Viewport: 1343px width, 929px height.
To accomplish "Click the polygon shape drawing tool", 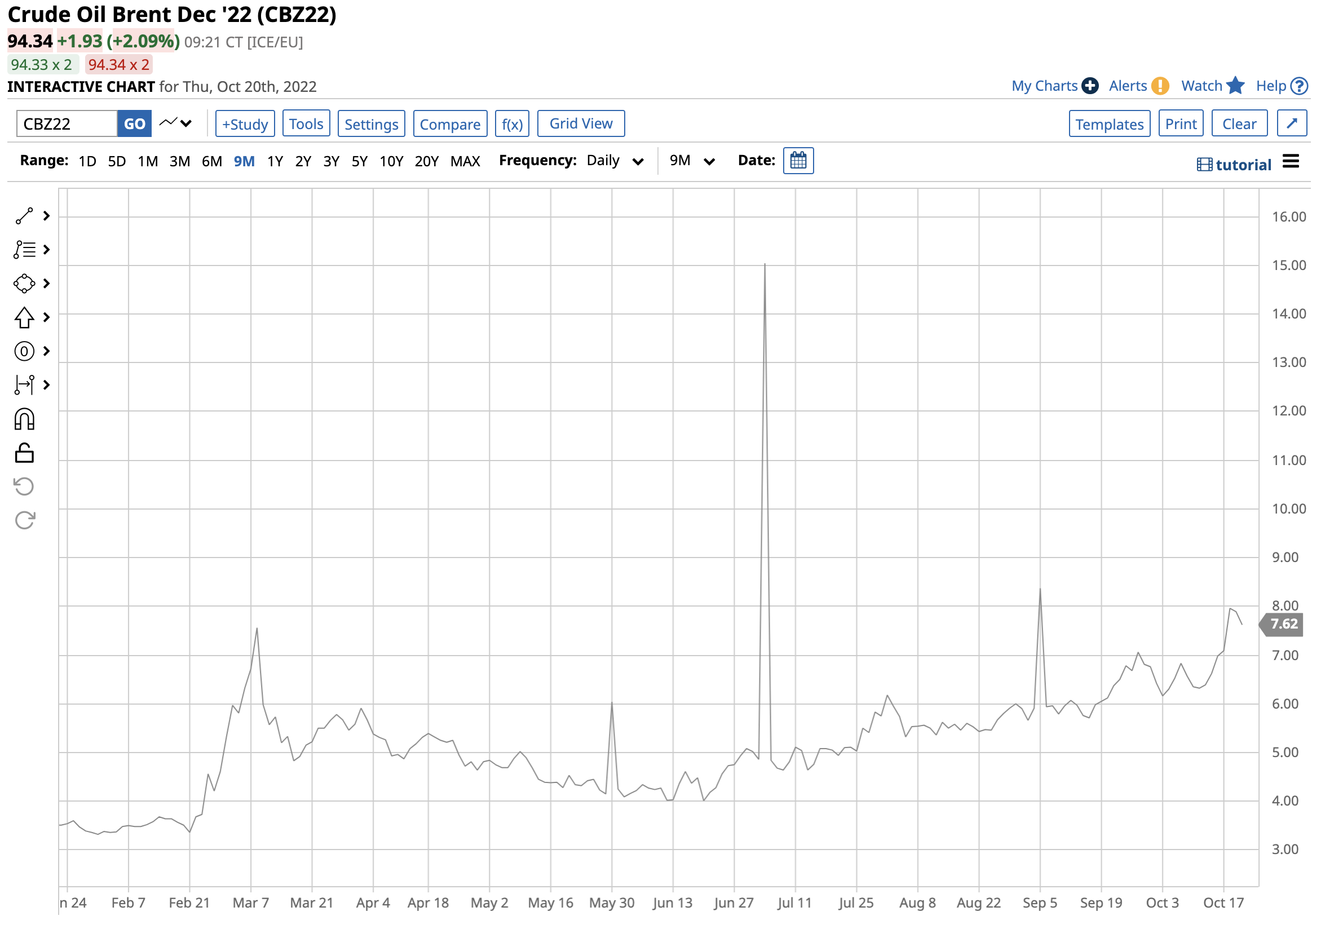I will point(24,284).
